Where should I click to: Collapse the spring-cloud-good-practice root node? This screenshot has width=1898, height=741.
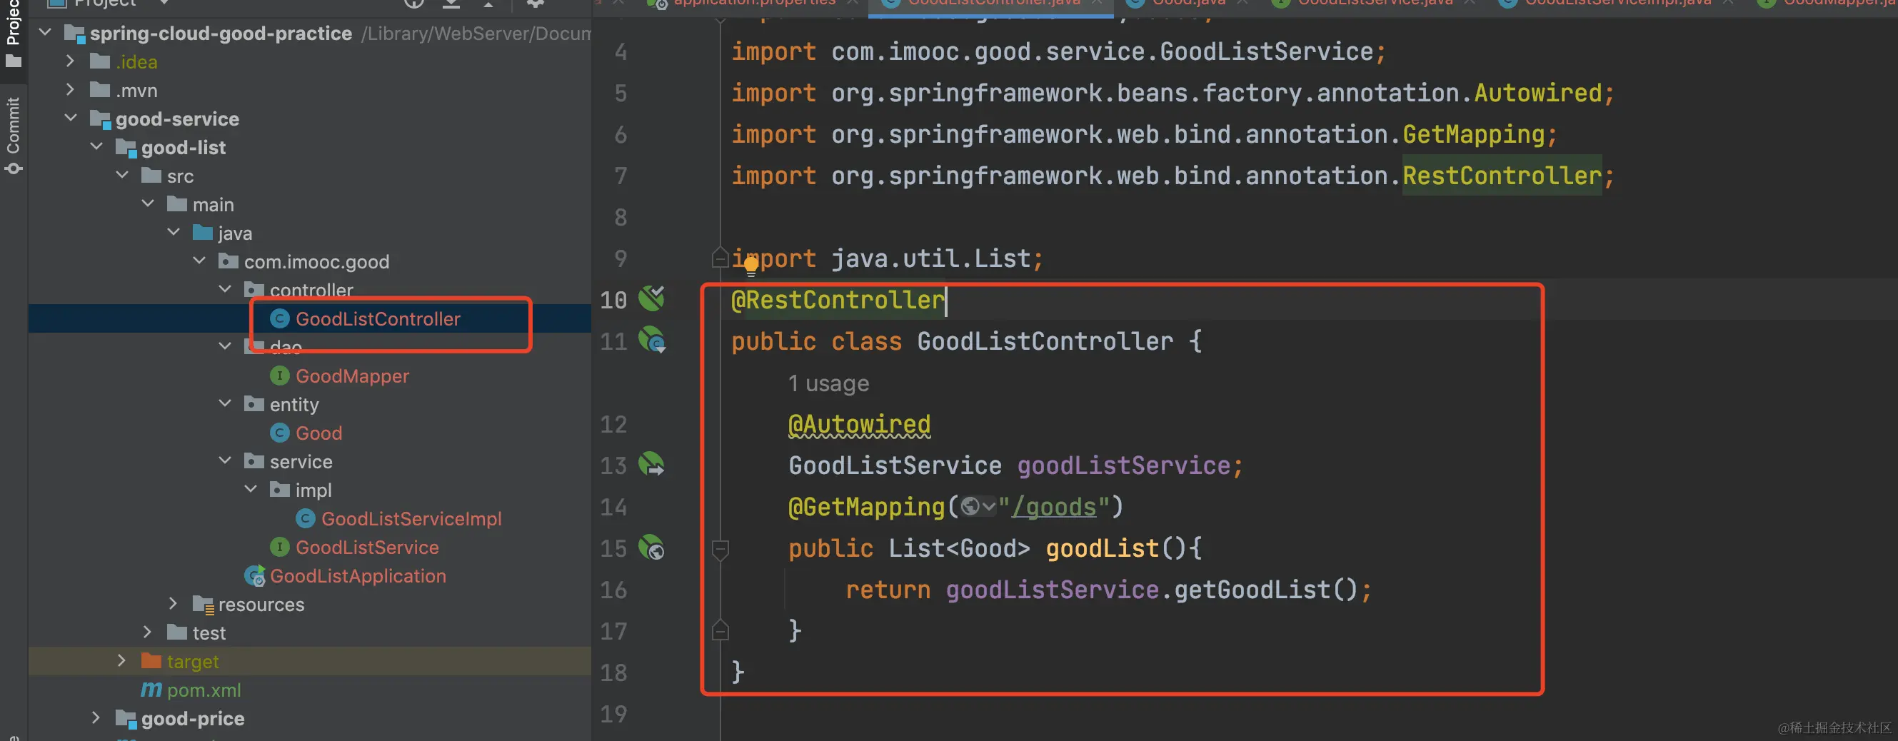coord(45,32)
